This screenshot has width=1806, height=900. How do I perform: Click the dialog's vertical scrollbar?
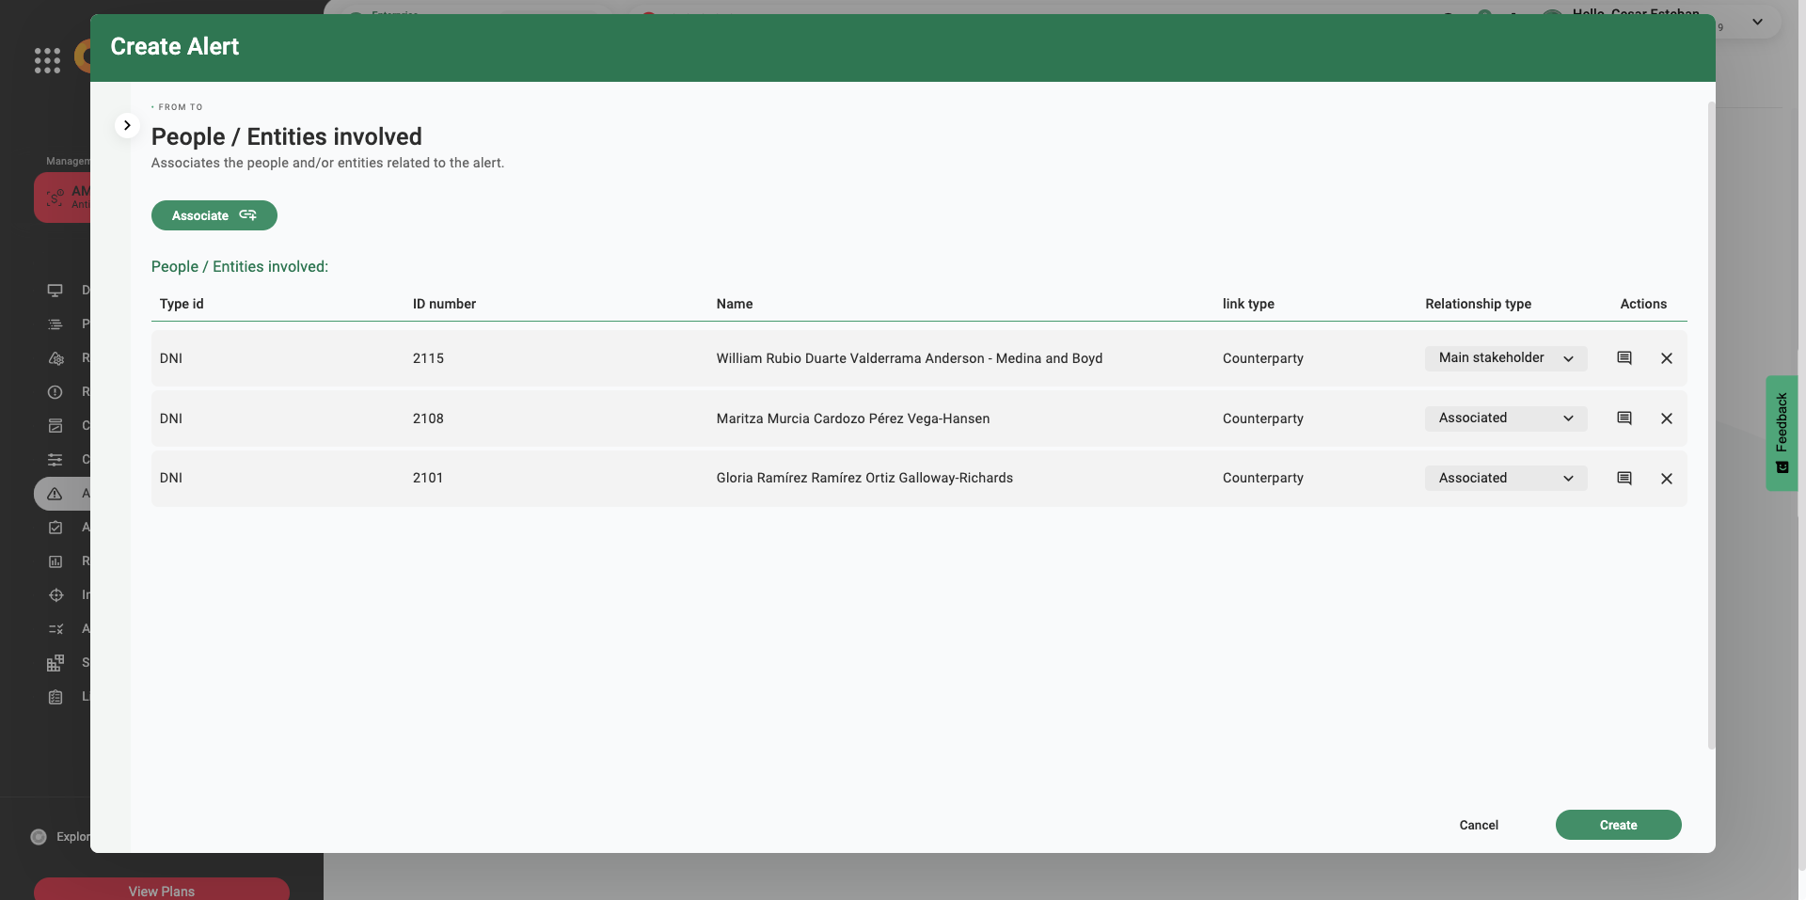pyautogui.click(x=1711, y=423)
